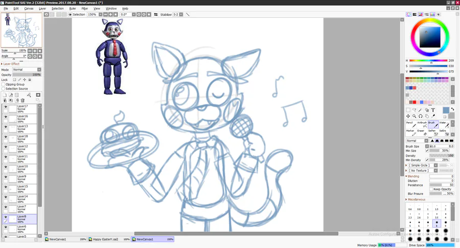460x248 pixels.
Task: Select Layer14 in the layer list
Action: (x=19, y=199)
